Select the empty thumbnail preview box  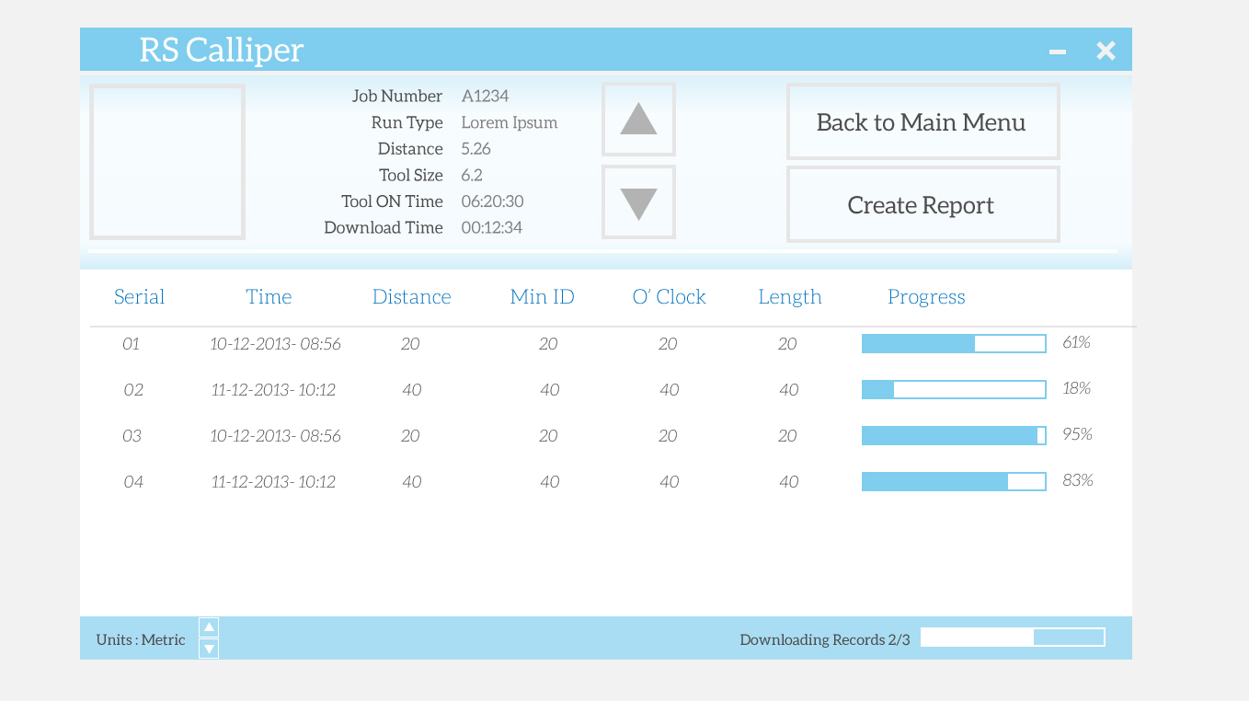167,162
